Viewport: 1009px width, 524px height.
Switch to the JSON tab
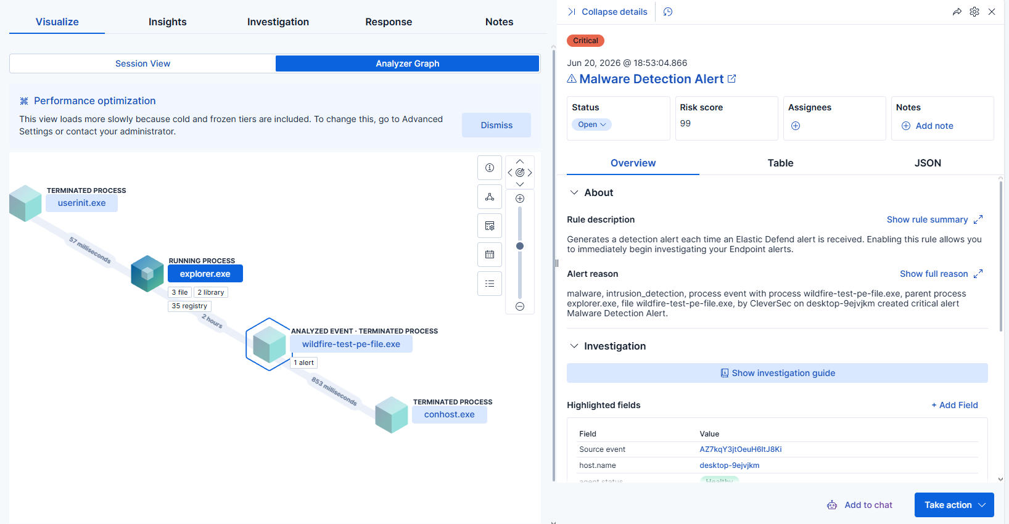pos(928,163)
